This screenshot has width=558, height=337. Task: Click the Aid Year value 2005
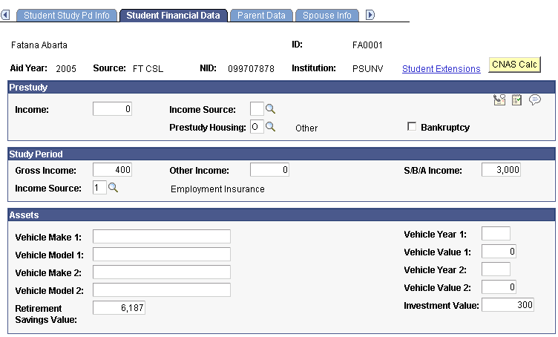click(x=66, y=69)
